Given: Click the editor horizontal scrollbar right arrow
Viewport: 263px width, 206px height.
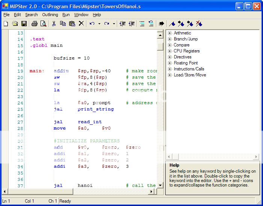Looking at the screenshot, I should (151, 192).
